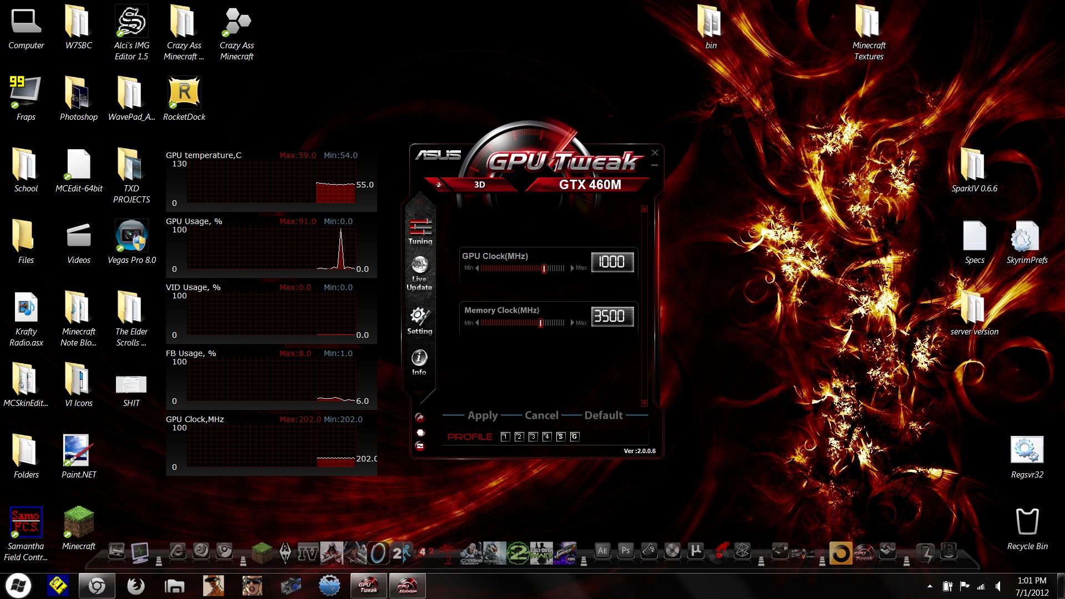Open After Effects from the RocketDock
Viewport: 1065px width, 599px height.
(x=602, y=551)
